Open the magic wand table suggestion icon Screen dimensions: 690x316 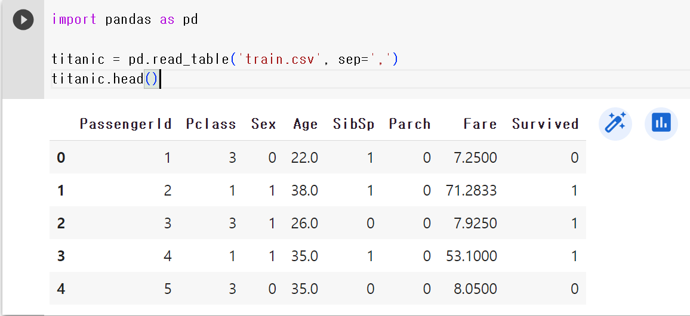pyautogui.click(x=615, y=123)
